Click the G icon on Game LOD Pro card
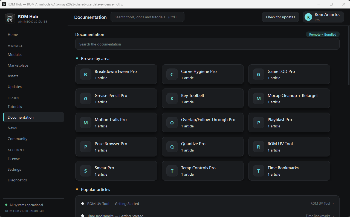Image resolution: width=350 pixels, height=217 pixels. click(x=259, y=75)
